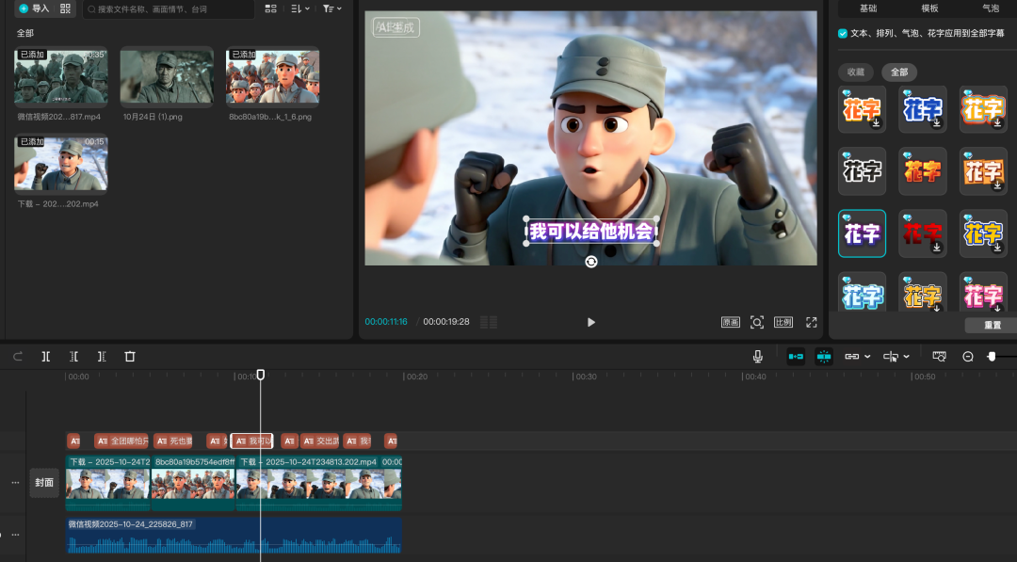The width and height of the screenshot is (1017, 562).
Task: Click the split clip tool in timeline toolbar
Action: 45,357
